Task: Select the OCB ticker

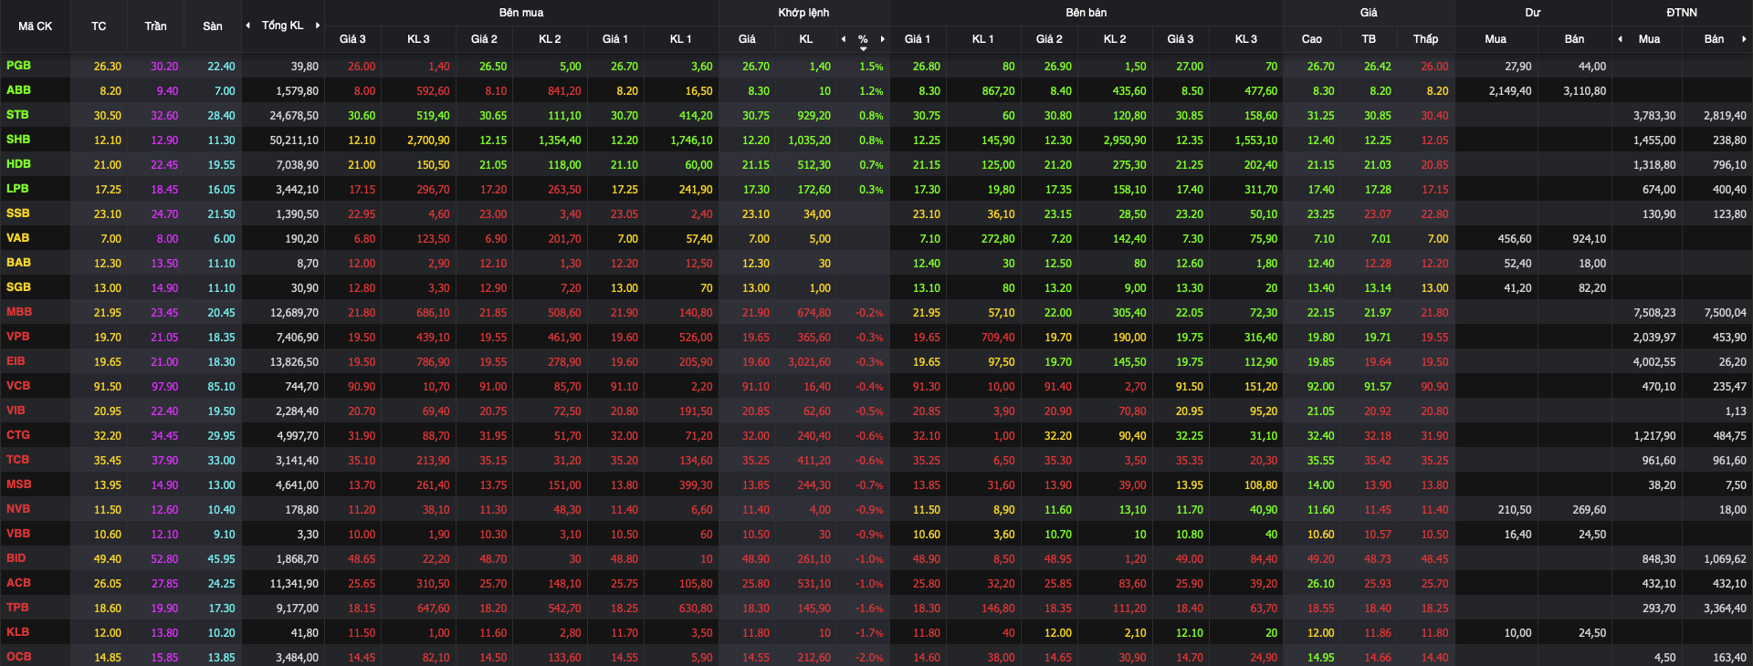Action: pyautogui.click(x=18, y=657)
